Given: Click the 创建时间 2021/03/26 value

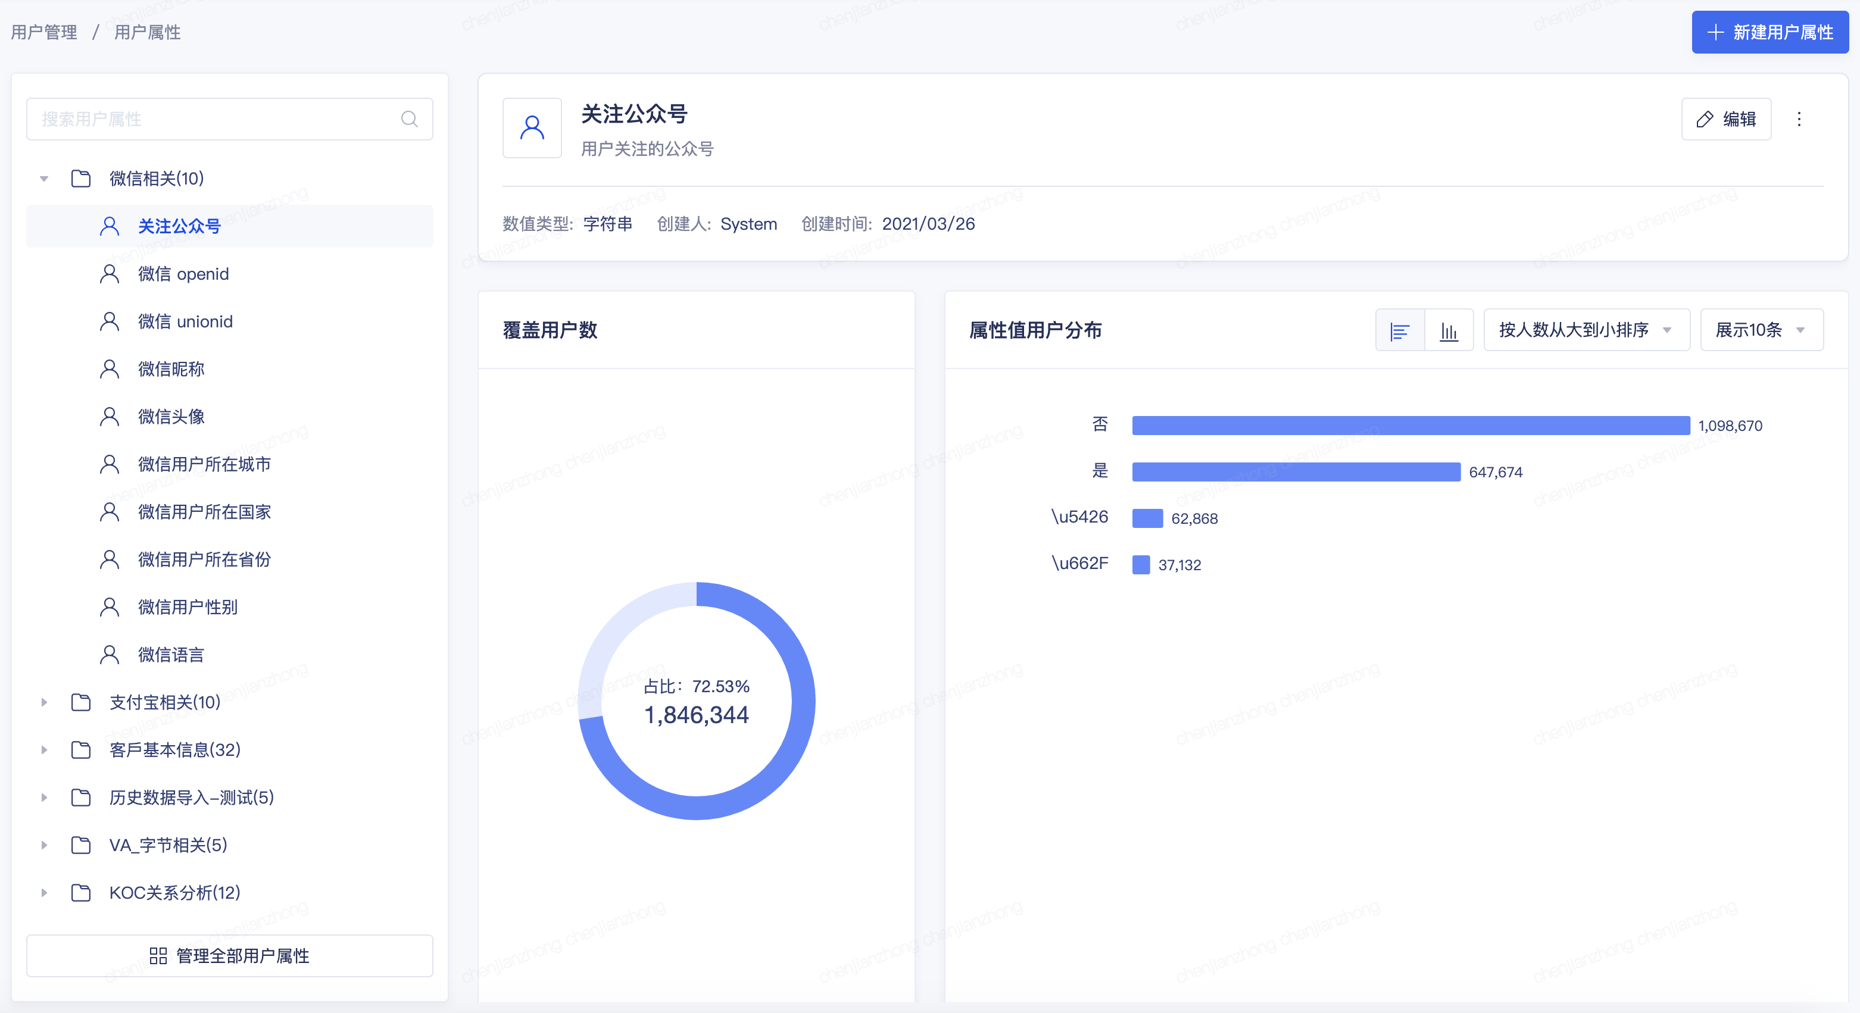Looking at the screenshot, I should pyautogui.click(x=928, y=224).
